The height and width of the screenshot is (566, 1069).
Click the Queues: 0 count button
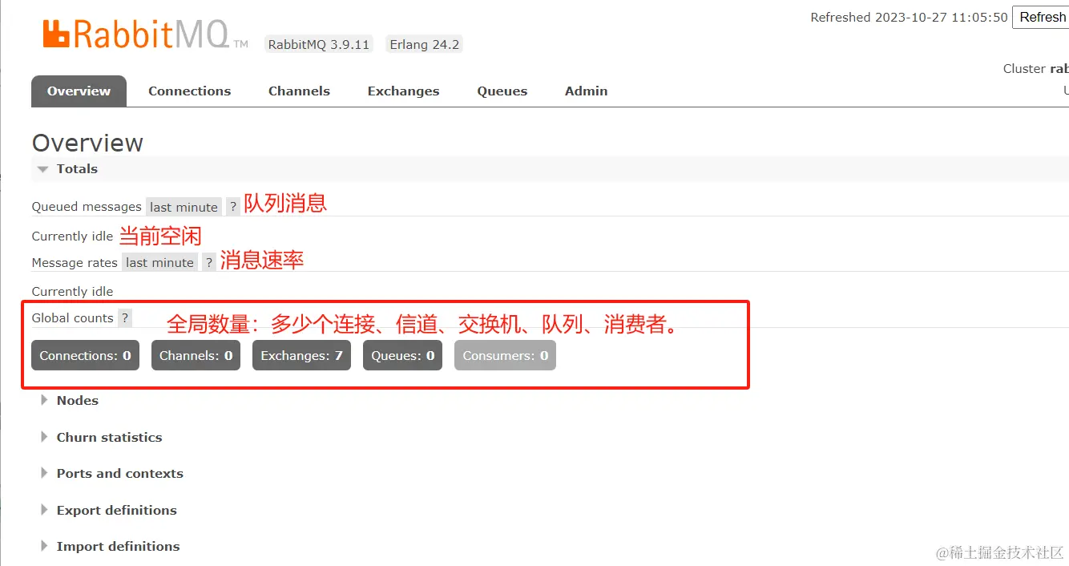402,355
